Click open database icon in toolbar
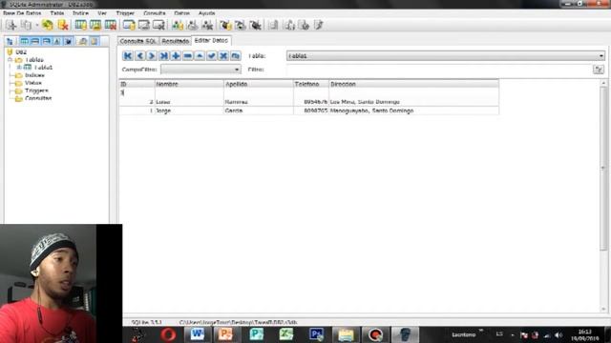Screen dimensions: 611x343 pos(26,26)
